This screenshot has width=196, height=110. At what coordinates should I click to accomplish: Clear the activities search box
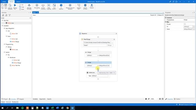[x=30, y=18]
